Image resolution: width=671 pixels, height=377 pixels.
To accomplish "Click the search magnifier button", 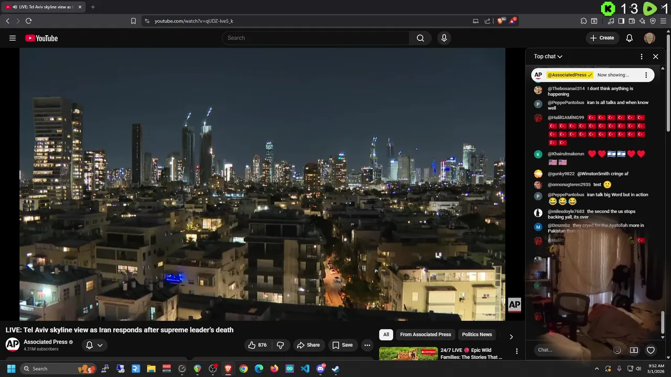I will [x=420, y=38].
